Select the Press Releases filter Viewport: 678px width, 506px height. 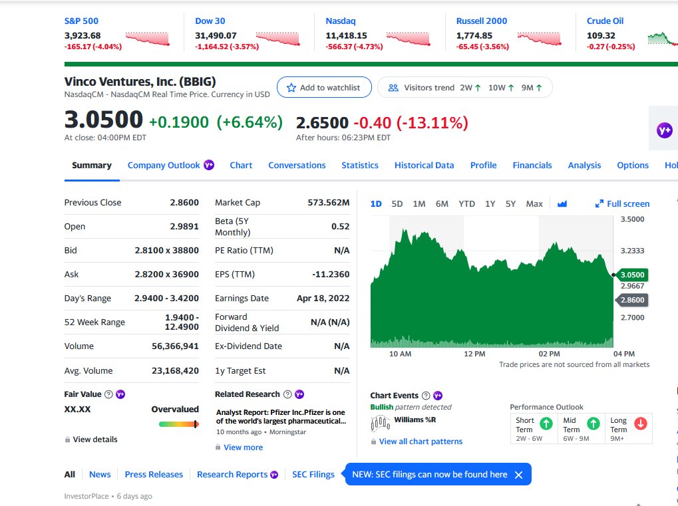pyautogui.click(x=154, y=475)
